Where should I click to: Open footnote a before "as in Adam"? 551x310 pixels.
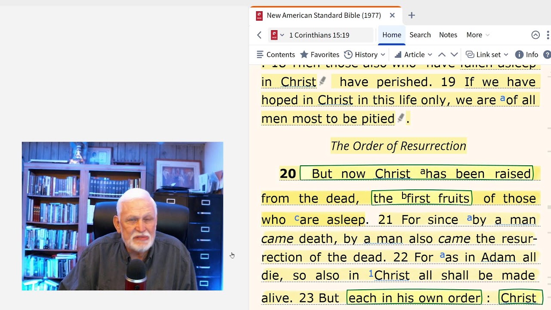(442, 255)
